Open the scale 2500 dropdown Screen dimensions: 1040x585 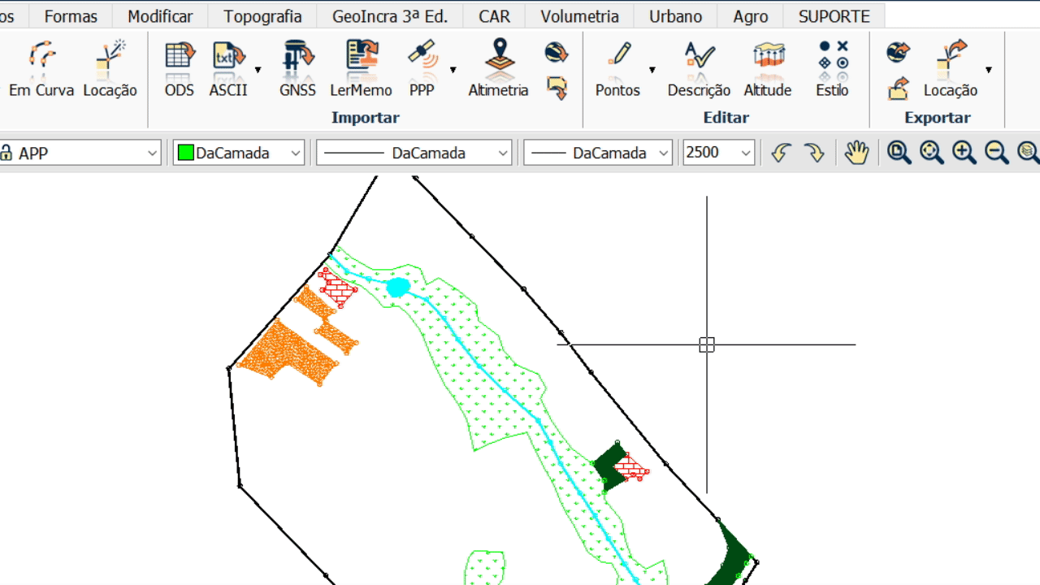(x=745, y=153)
